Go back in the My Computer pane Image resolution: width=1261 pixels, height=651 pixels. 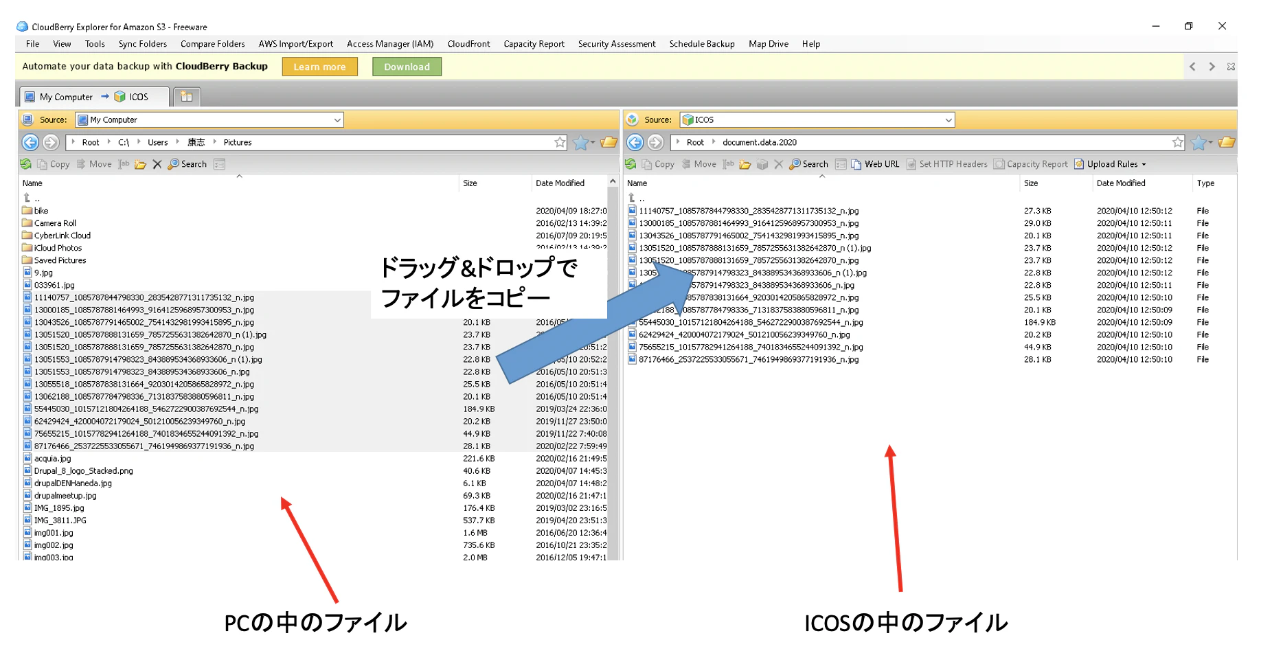pos(30,142)
